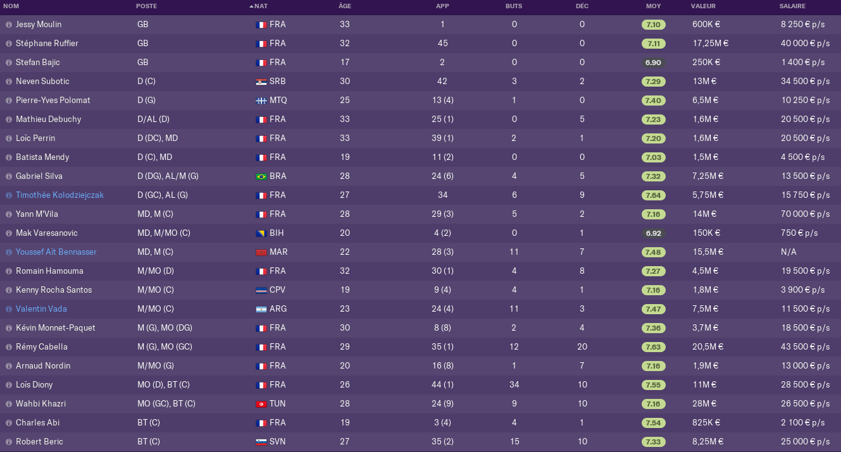Select the Charles Abi row
Image resolution: width=841 pixels, height=452 pixels.
click(420, 423)
